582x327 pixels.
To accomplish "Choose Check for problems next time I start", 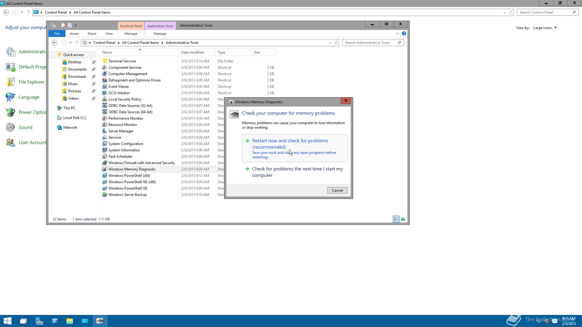I will (295, 172).
